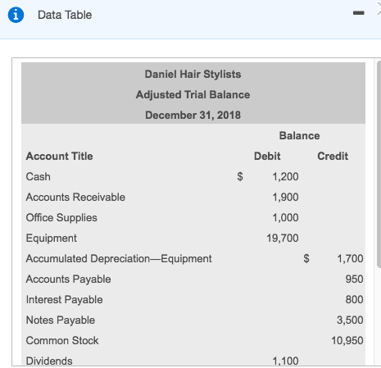Click the Balance column group header

299,136
